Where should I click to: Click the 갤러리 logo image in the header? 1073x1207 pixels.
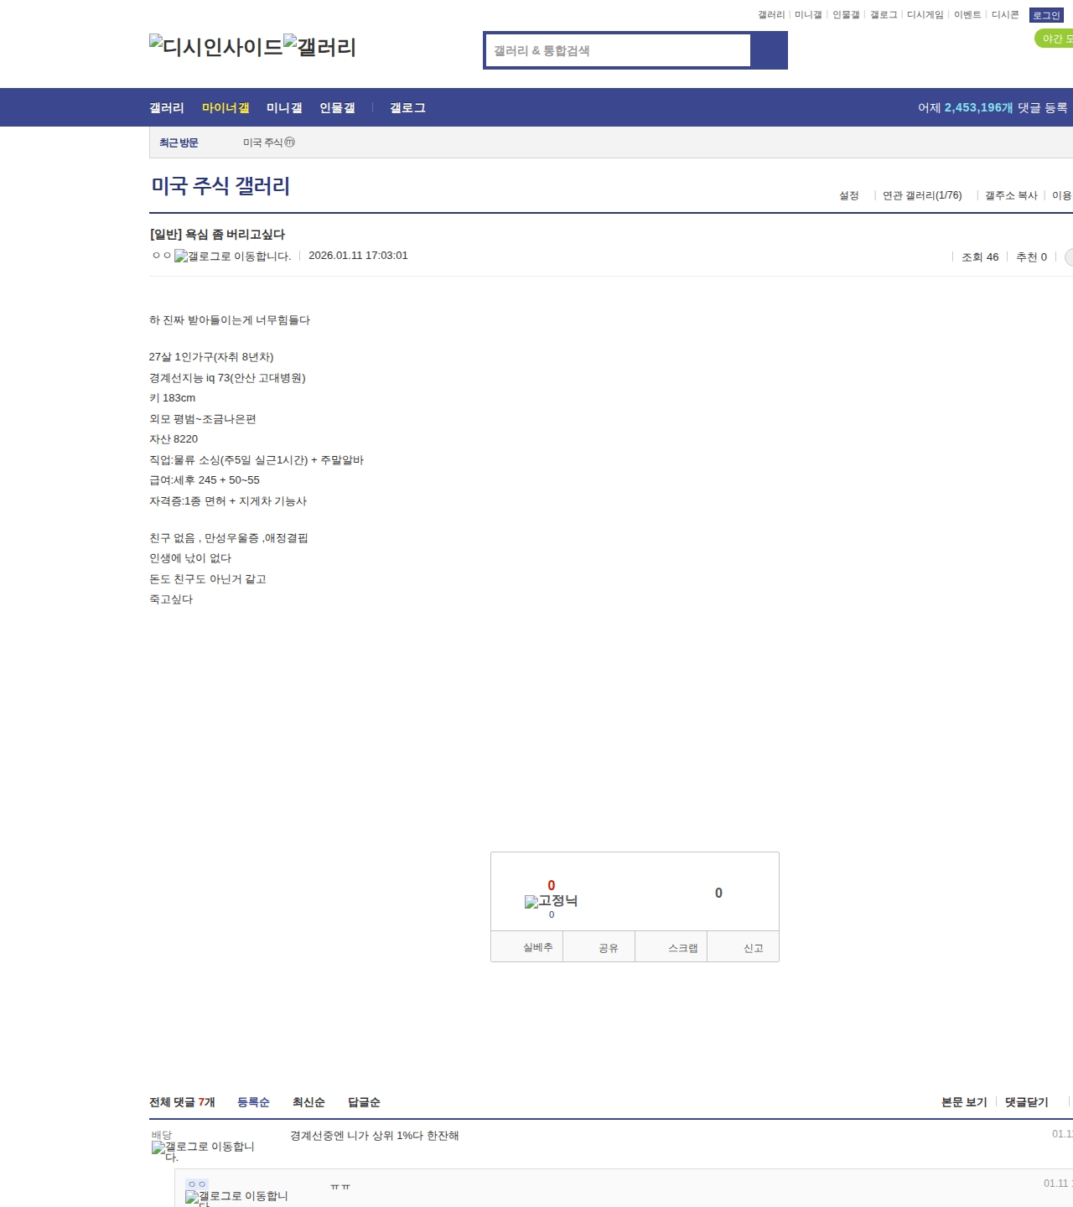click(x=319, y=46)
